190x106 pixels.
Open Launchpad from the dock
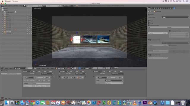(x=12, y=103)
